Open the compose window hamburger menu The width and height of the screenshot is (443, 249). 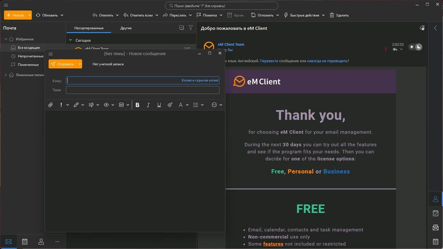pyautogui.click(x=51, y=54)
